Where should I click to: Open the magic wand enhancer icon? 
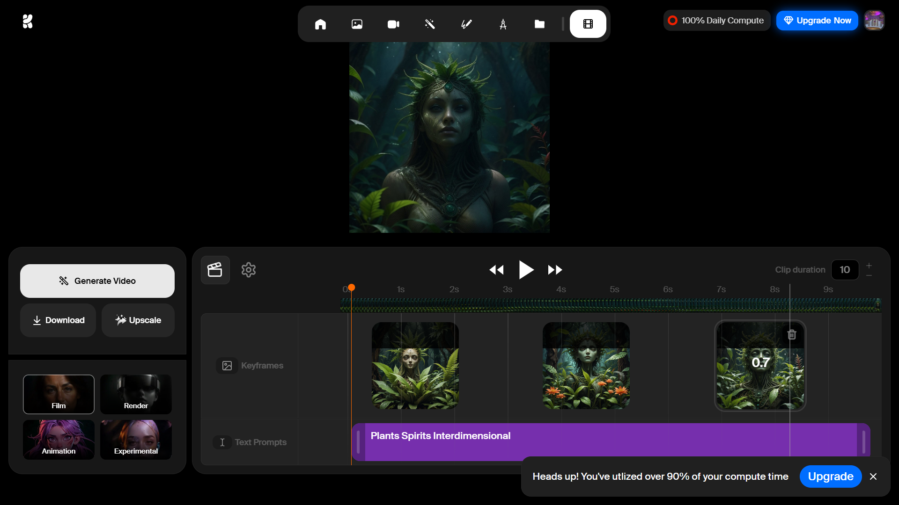(x=430, y=24)
